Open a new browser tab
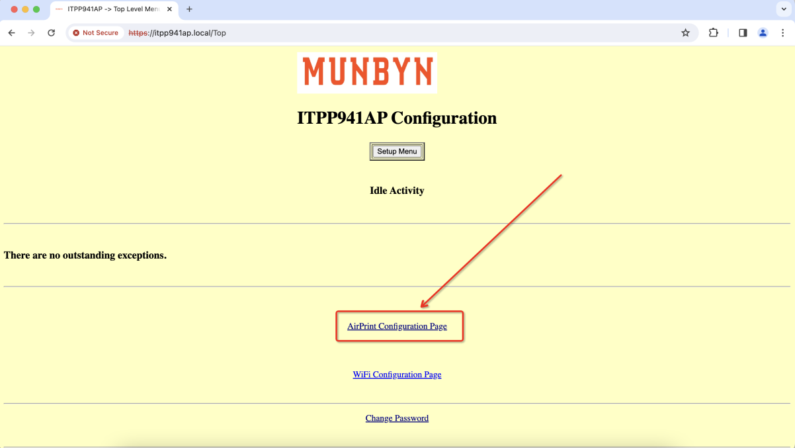This screenshot has width=795, height=448. (x=189, y=9)
